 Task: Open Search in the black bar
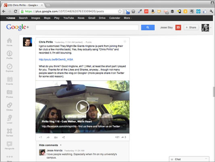point(23,18)
